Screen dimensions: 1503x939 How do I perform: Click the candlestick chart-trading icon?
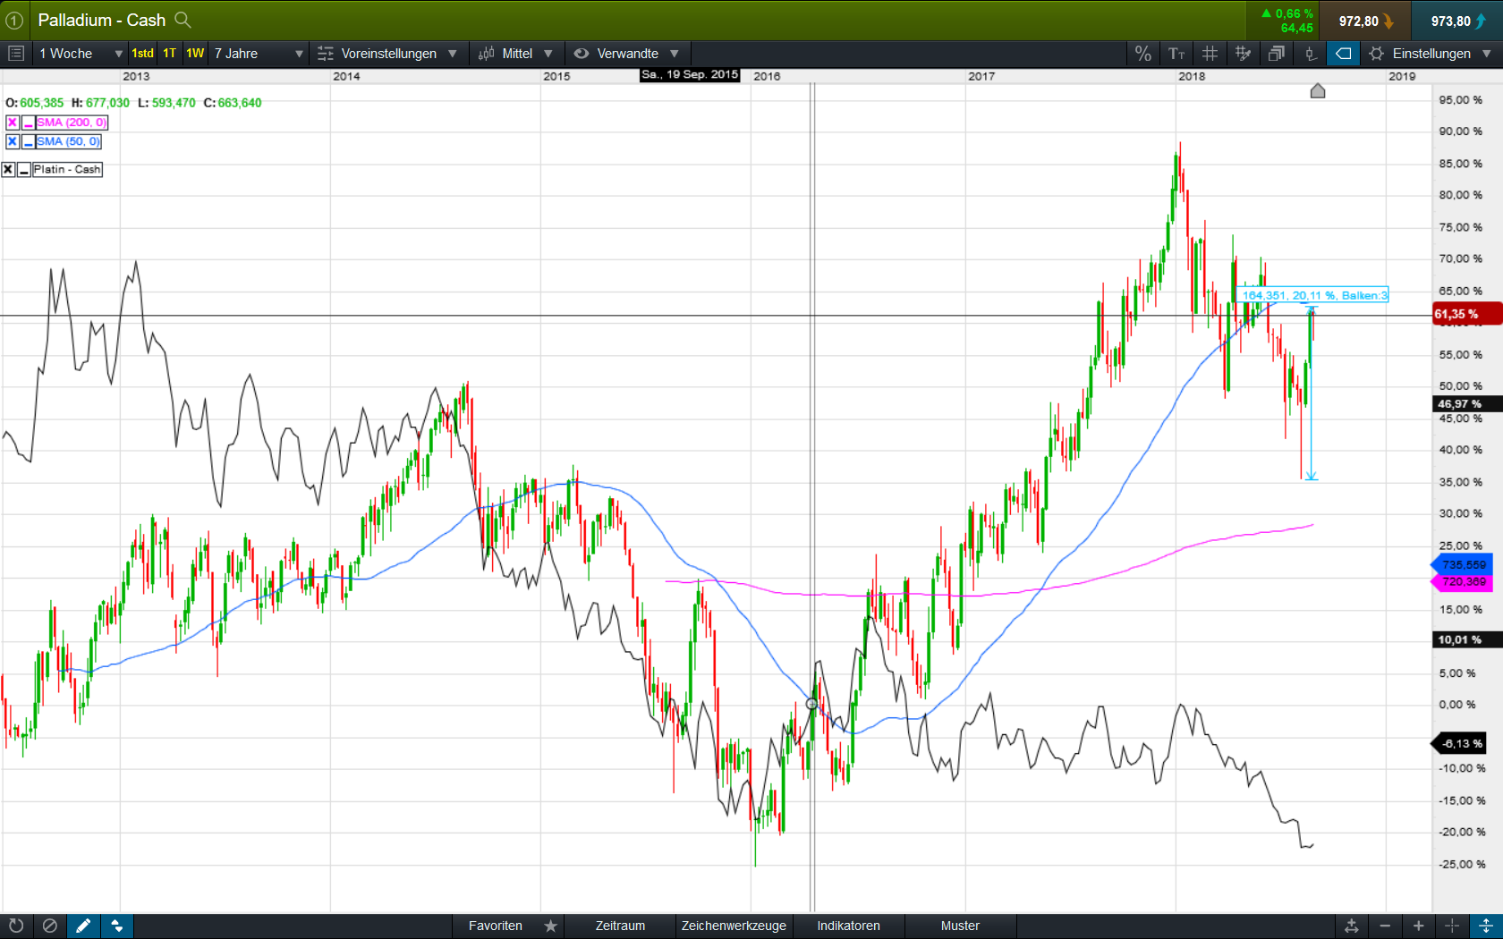[x=1310, y=54]
